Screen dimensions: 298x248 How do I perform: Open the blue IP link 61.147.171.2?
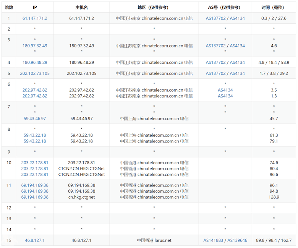tap(35, 18)
